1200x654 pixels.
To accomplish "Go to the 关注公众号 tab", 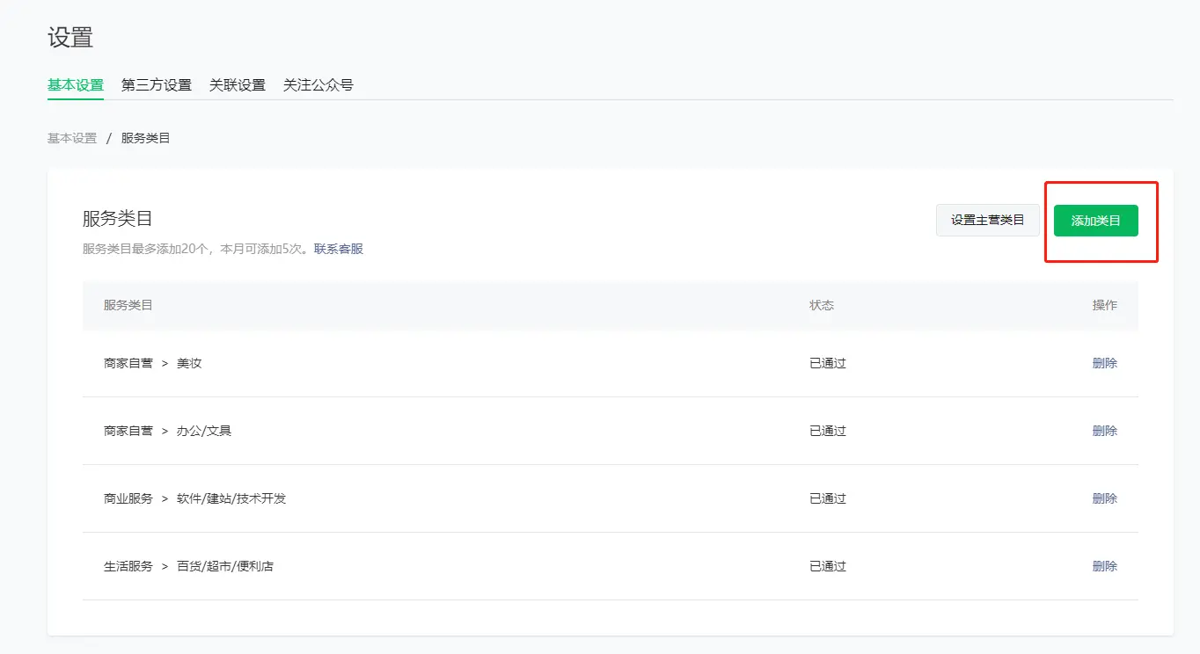I will [318, 85].
